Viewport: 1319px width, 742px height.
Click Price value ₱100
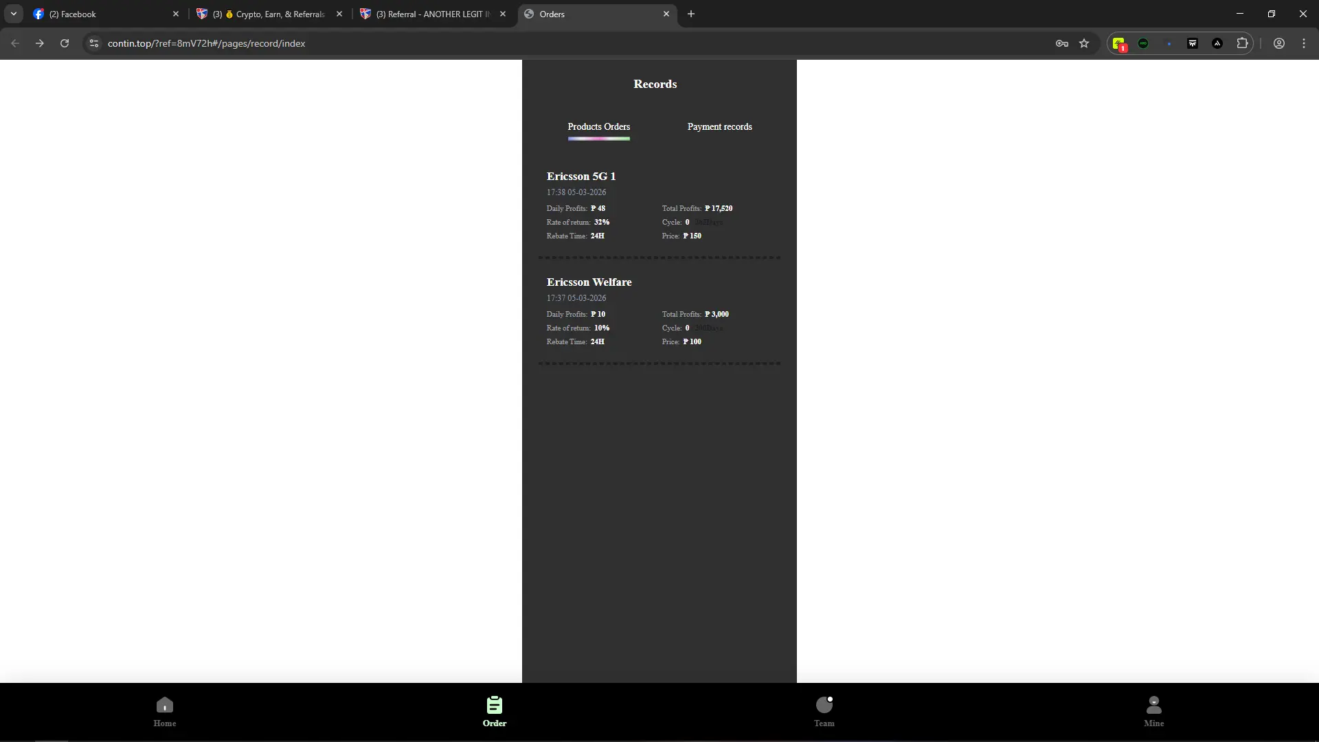[x=692, y=341]
